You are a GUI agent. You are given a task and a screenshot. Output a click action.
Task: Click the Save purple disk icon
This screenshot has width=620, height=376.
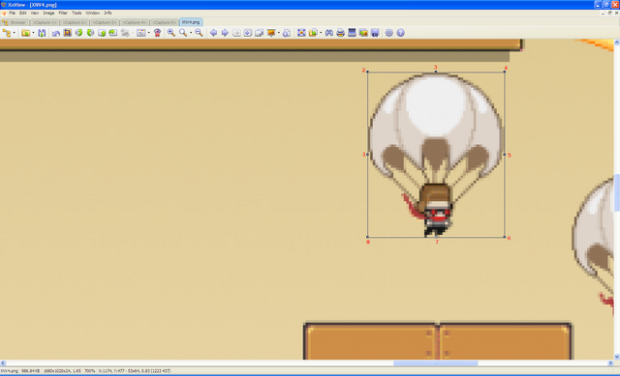pyautogui.click(x=375, y=33)
